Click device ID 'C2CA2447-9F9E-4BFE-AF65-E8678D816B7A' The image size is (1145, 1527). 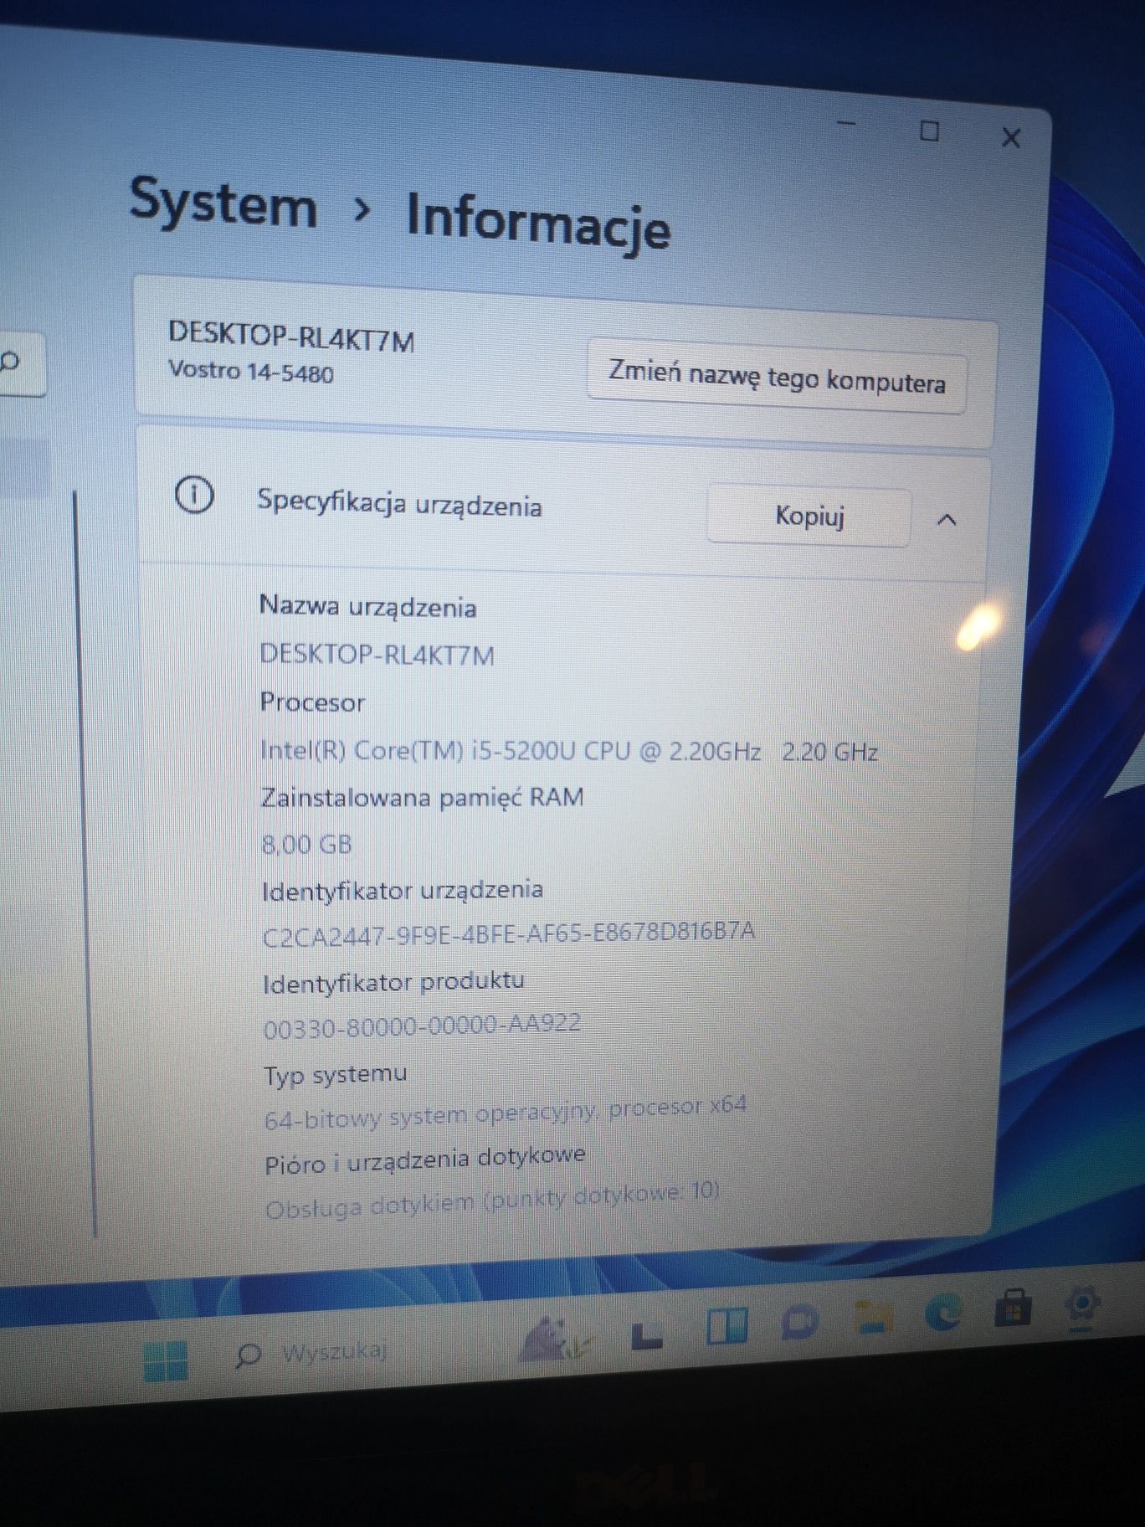[509, 933]
